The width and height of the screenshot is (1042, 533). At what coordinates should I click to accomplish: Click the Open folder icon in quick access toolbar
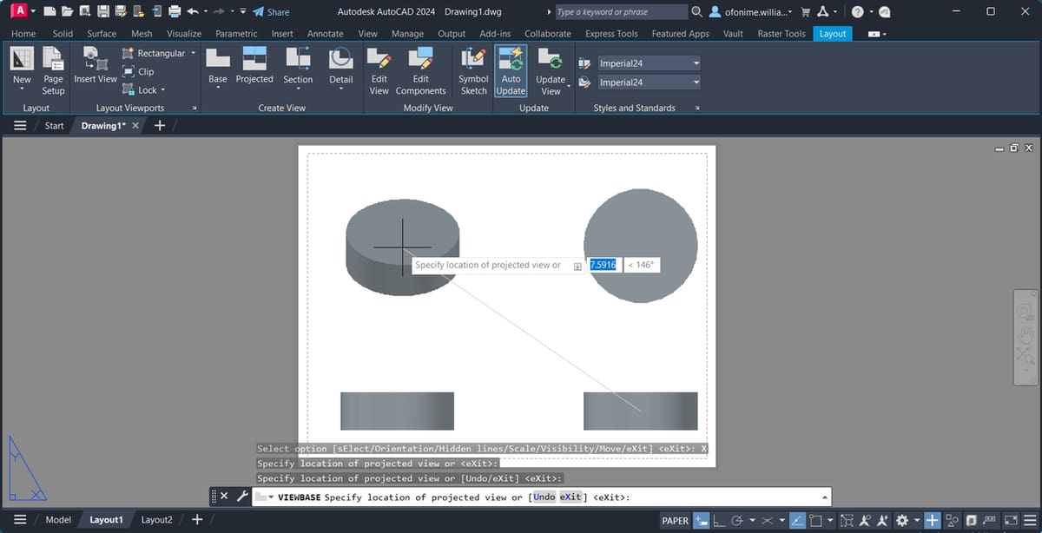67,12
